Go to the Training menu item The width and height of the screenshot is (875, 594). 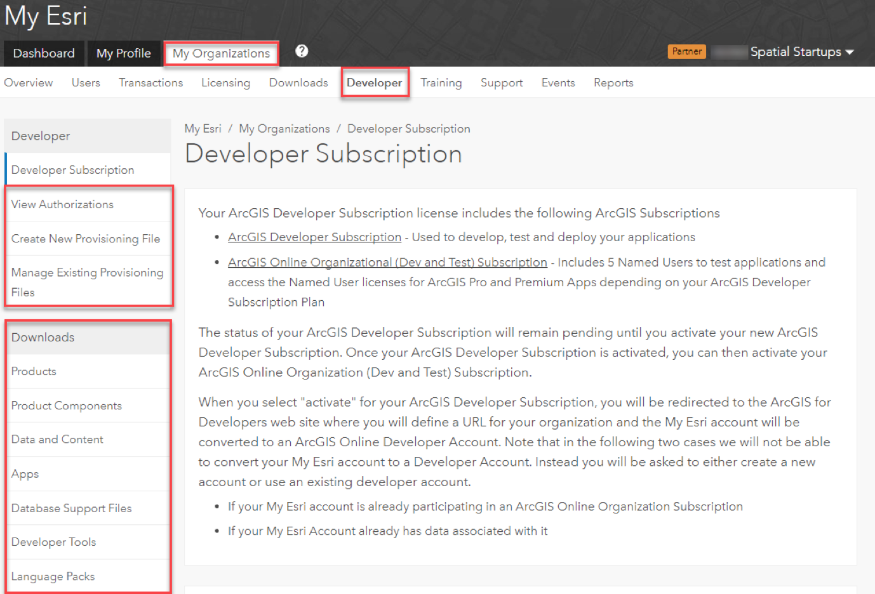point(441,82)
